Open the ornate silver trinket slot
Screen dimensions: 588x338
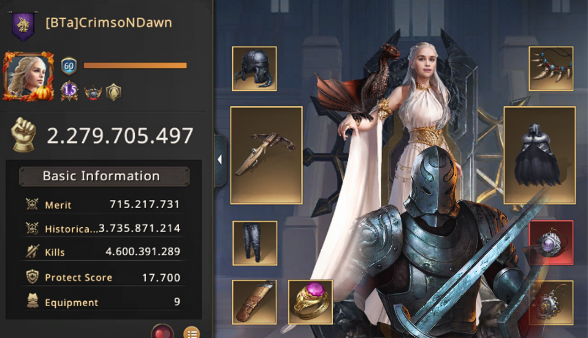(x=551, y=302)
